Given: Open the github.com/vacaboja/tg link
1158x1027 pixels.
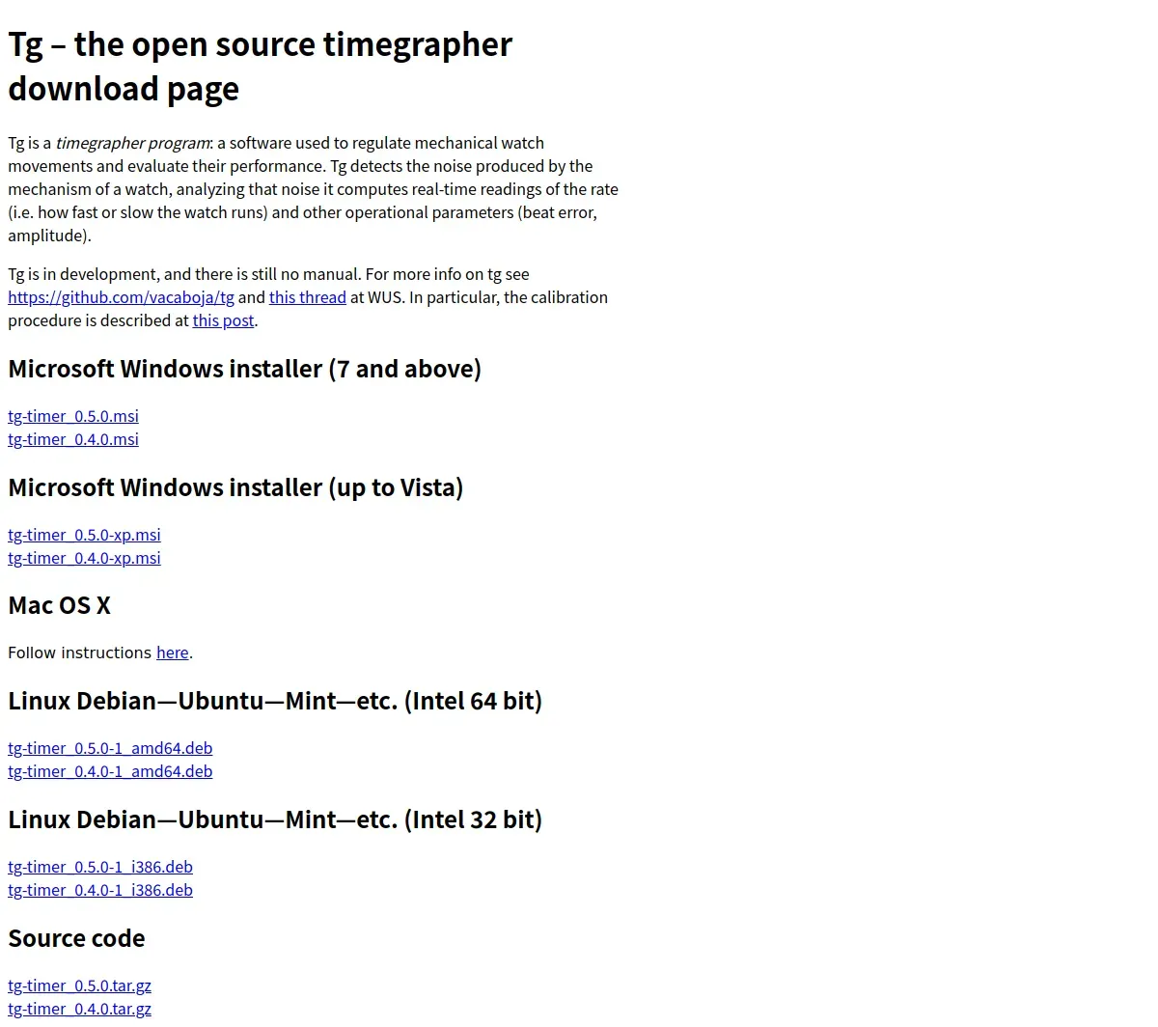Looking at the screenshot, I should [x=121, y=297].
